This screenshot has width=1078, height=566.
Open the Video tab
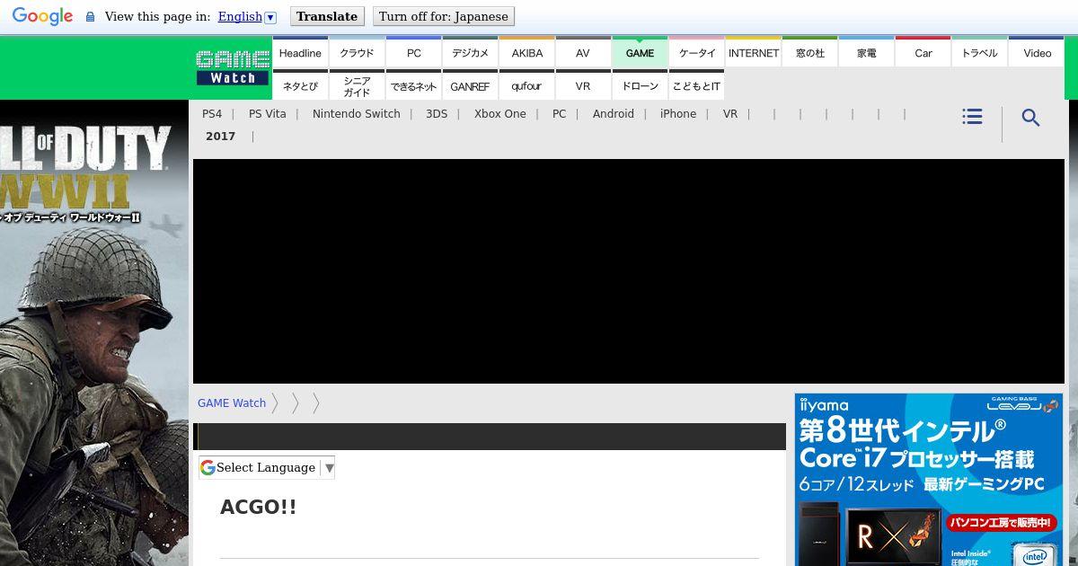(1037, 52)
